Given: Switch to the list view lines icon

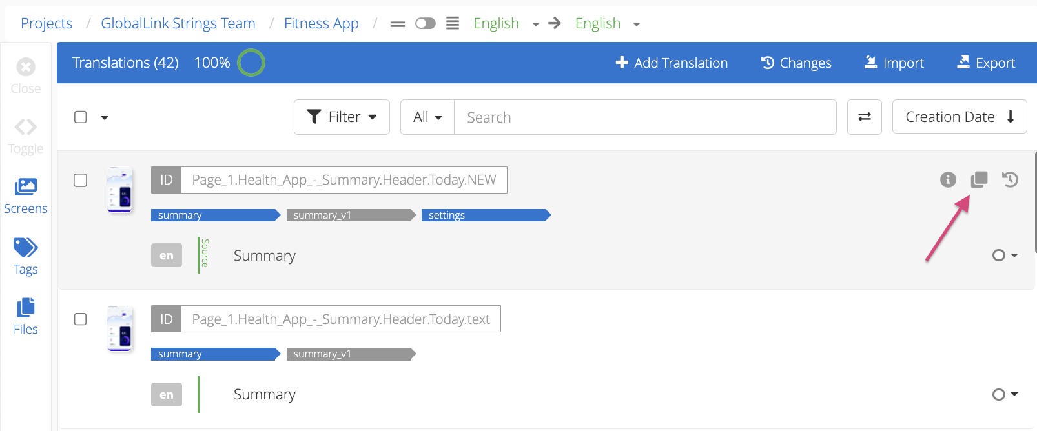Looking at the screenshot, I should (453, 24).
